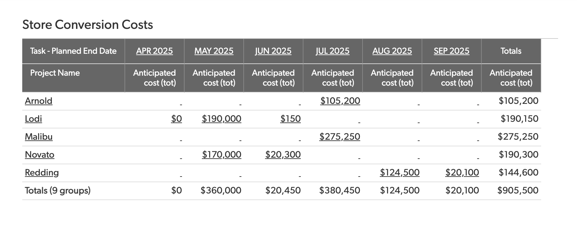577x225 pixels.
Task: Open the Redding project link
Action: coord(42,173)
